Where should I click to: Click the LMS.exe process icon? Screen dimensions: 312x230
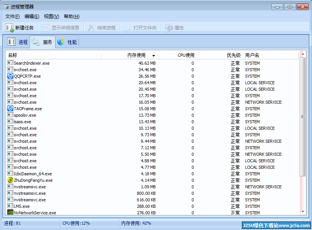click(10, 206)
